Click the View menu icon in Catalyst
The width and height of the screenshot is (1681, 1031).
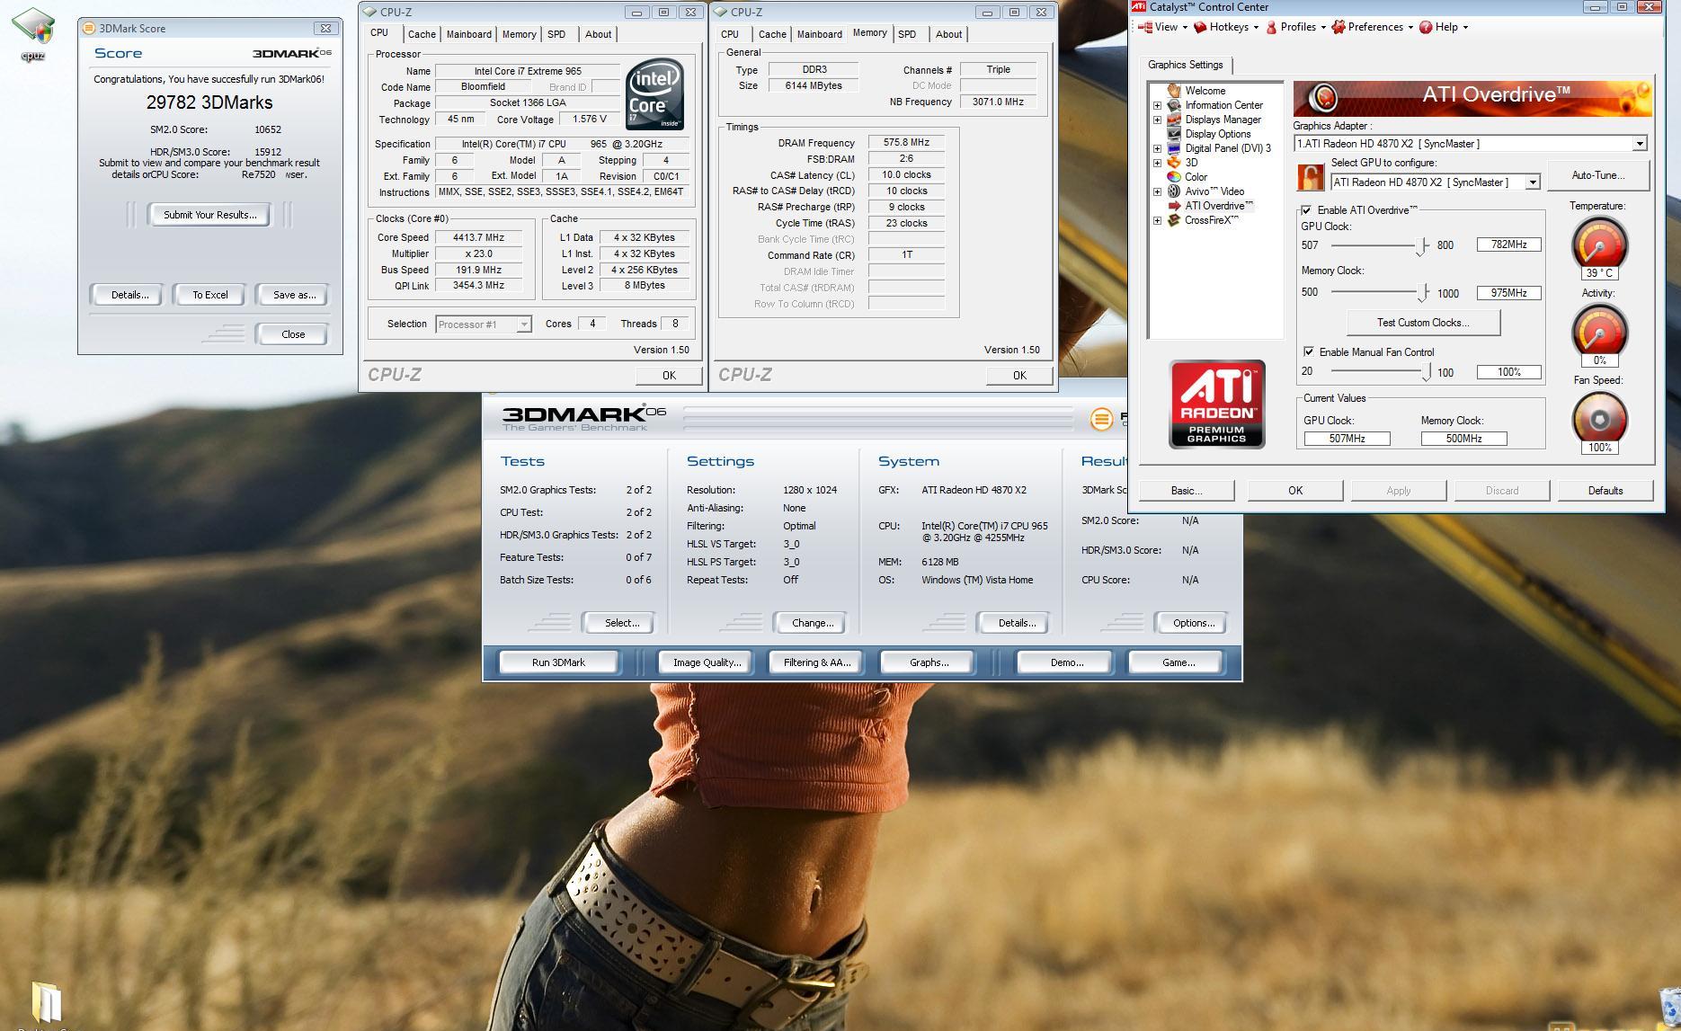1145,27
